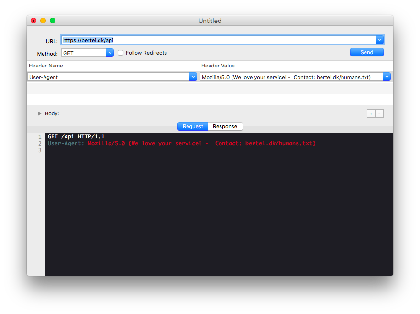Click the header value field containing bertel.dk/humans.txt
The image size is (420, 314).
coord(287,76)
